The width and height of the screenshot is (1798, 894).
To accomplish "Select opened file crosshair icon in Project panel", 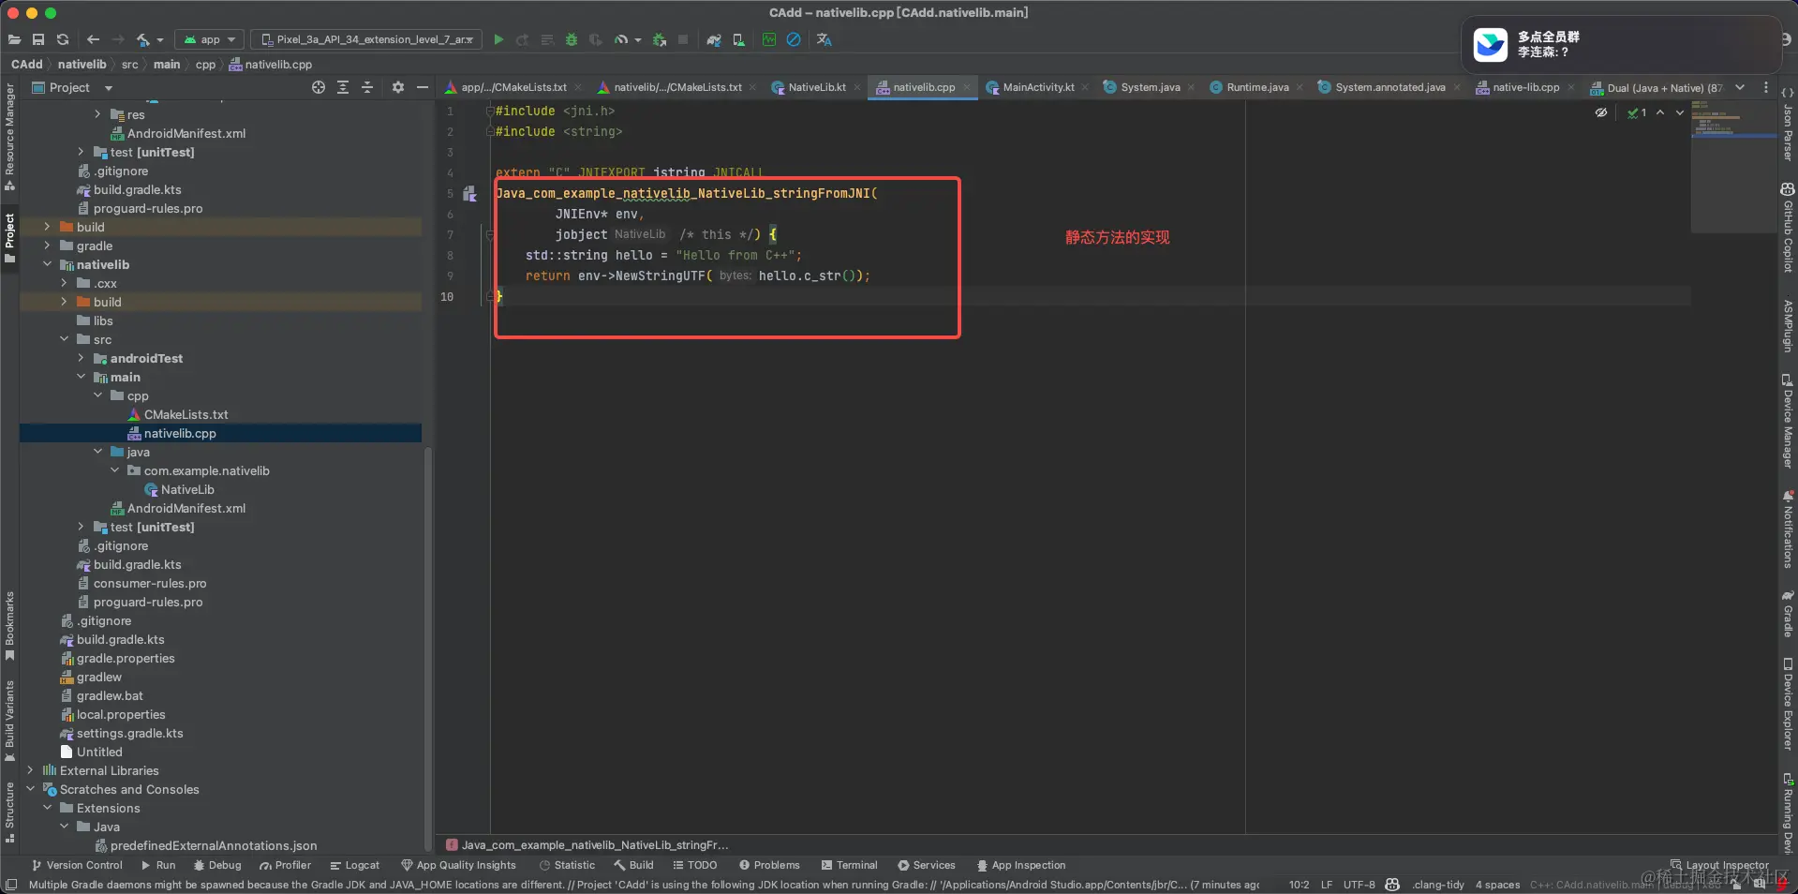I will [319, 87].
